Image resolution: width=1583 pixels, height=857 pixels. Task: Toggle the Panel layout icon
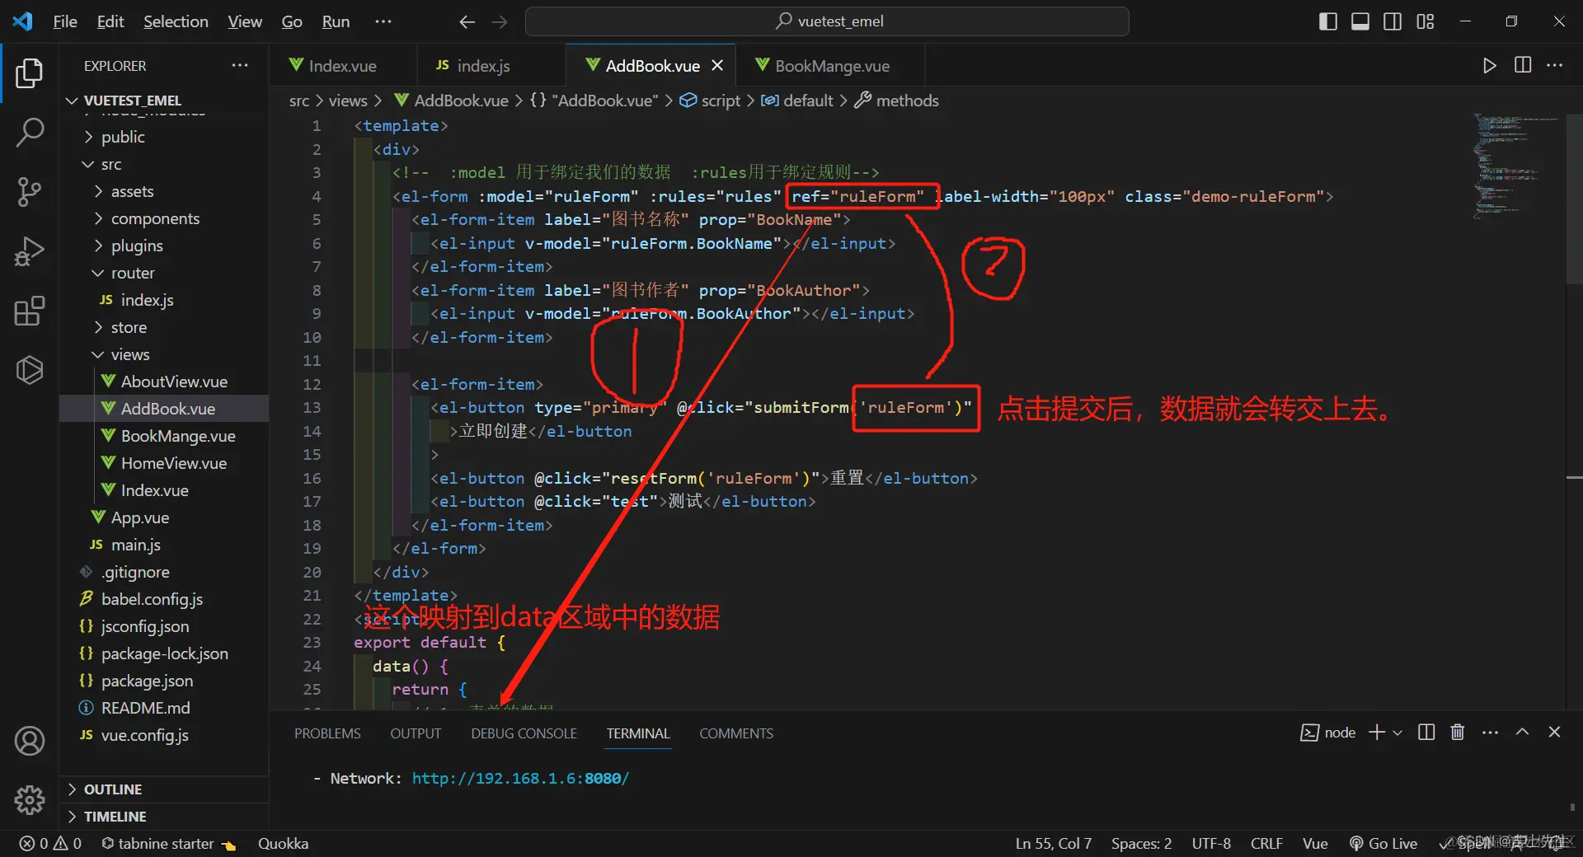1360,21
